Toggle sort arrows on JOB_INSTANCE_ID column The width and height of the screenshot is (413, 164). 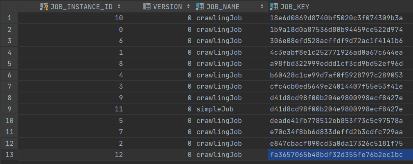pos(119,7)
